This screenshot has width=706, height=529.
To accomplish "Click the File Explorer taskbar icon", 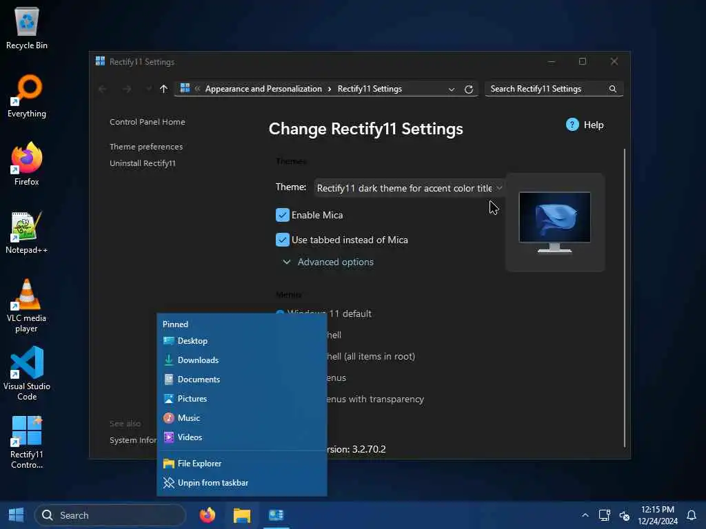I will (x=242, y=515).
